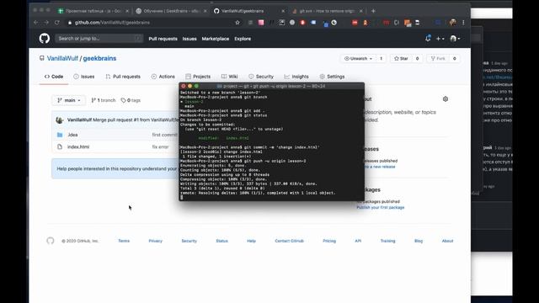Open Marketplace in the top navigation
The image size is (539, 303).
point(216,39)
